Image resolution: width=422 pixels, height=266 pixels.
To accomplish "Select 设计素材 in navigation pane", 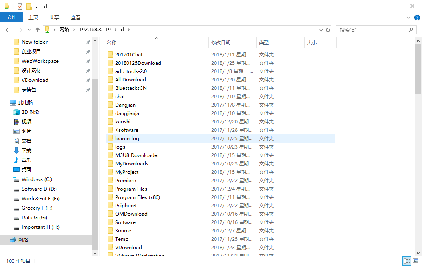I will (31, 71).
